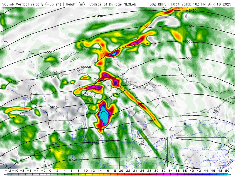The height and width of the screenshot is (176, 235).
Task: Click the -12 value on the color scale
Action: [x=8, y=171]
